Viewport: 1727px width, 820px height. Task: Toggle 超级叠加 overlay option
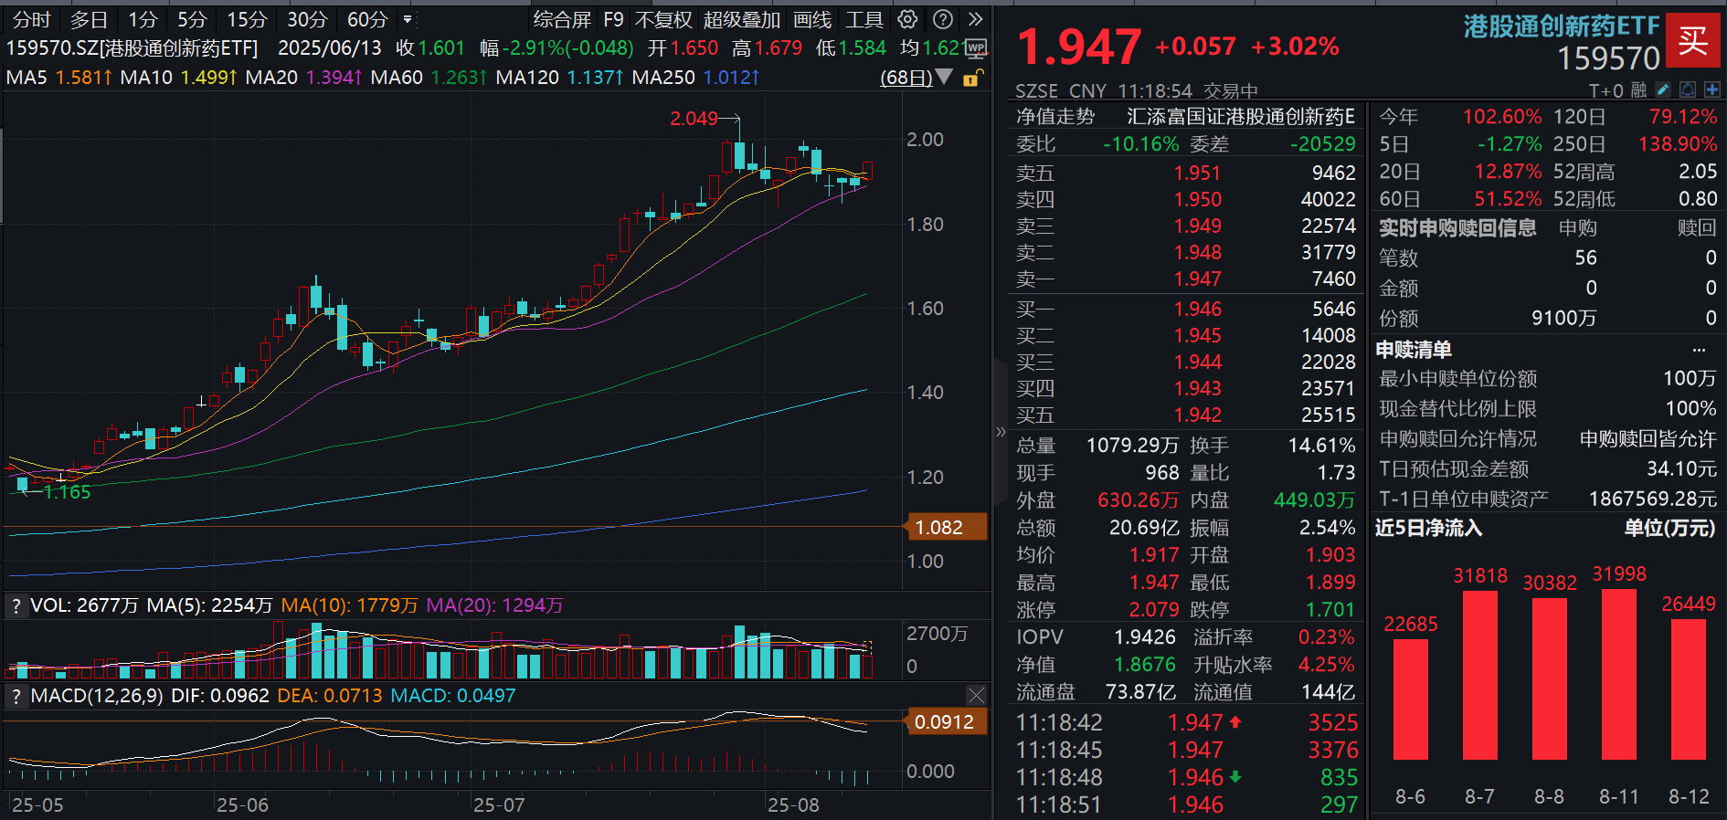tap(741, 19)
